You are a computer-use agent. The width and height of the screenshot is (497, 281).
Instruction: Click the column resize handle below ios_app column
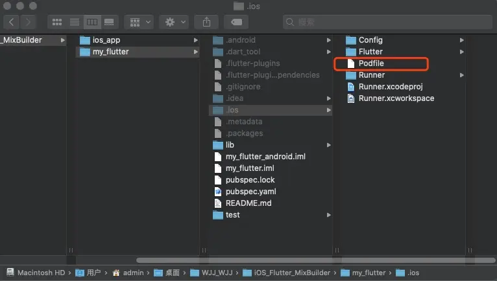point(204,251)
